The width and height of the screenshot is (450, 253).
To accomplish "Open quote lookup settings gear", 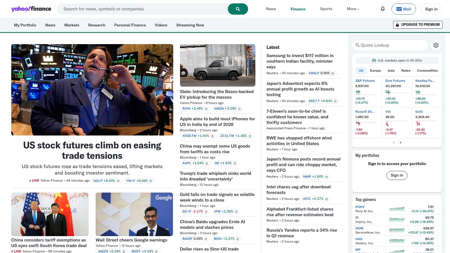I will [x=436, y=45].
